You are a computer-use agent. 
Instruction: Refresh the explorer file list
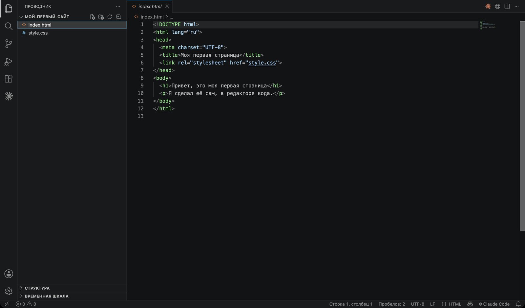pyautogui.click(x=110, y=17)
